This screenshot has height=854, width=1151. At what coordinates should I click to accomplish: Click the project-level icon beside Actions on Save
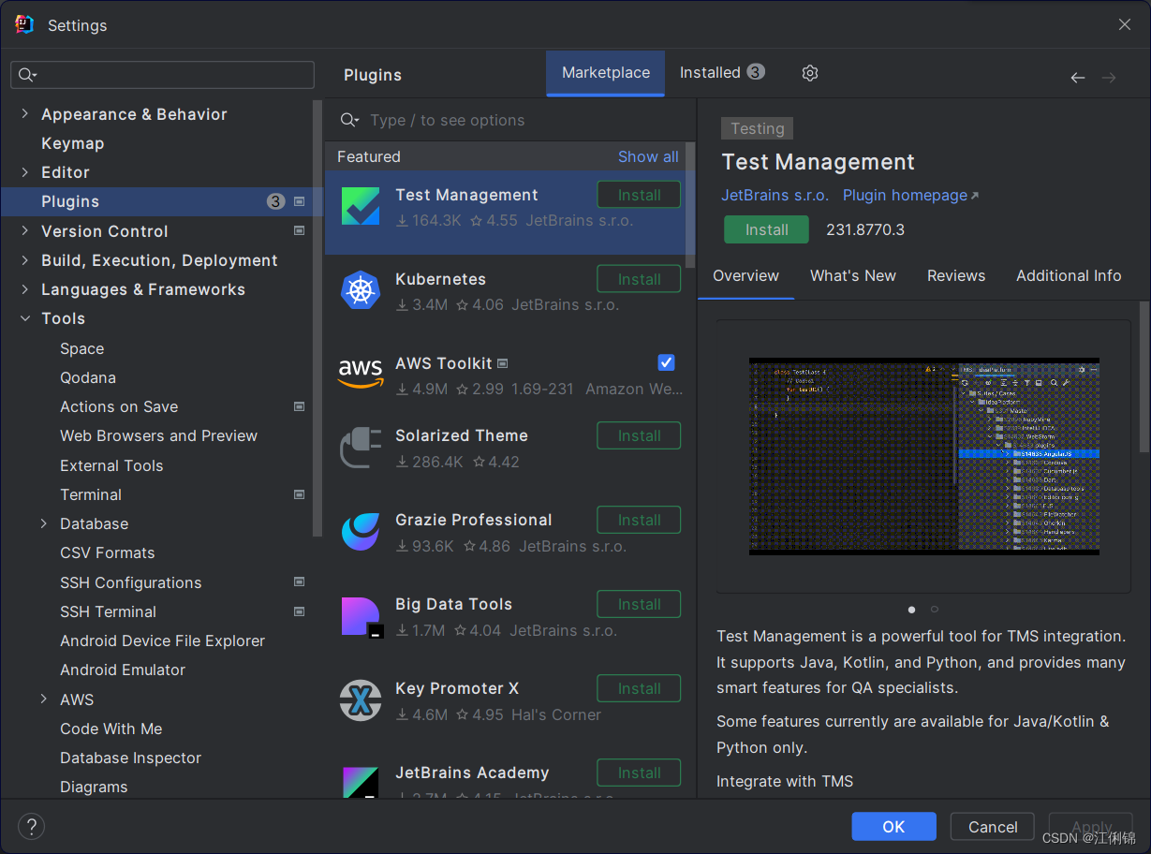click(300, 406)
